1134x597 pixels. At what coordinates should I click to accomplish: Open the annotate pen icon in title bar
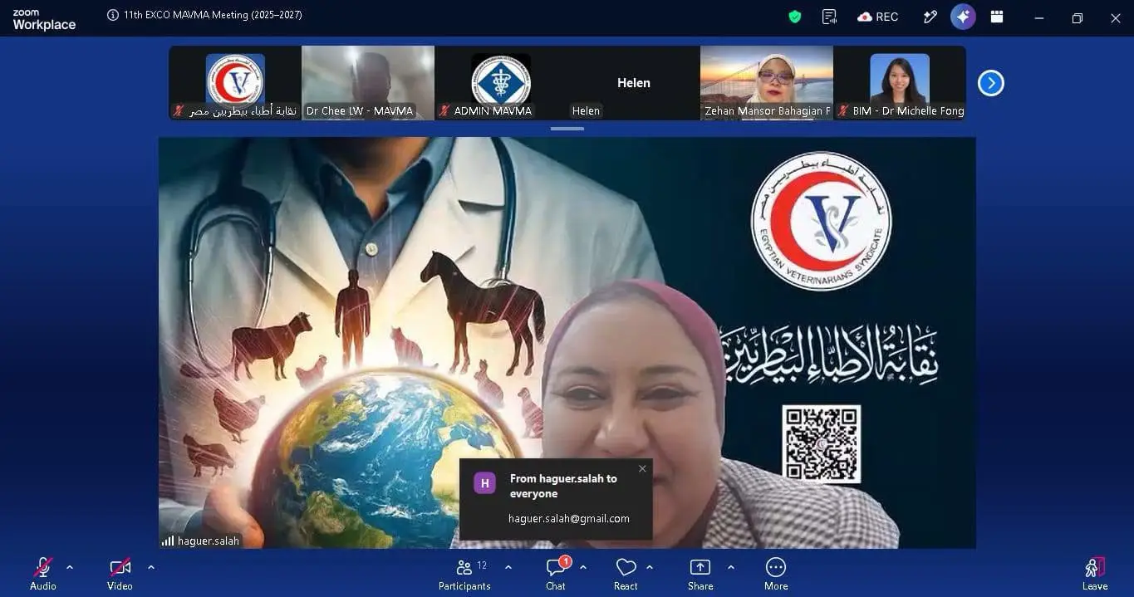[930, 17]
